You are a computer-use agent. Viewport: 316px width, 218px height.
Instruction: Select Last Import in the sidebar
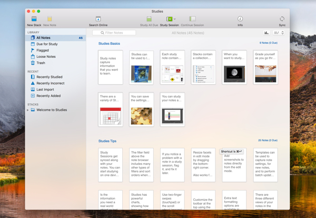56,90
